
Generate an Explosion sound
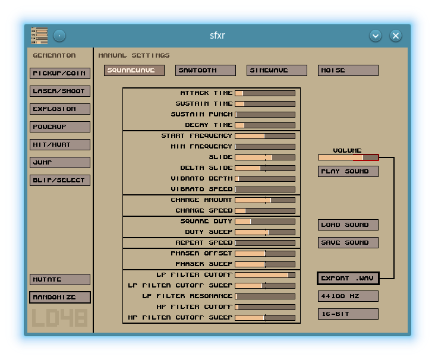click(60, 109)
